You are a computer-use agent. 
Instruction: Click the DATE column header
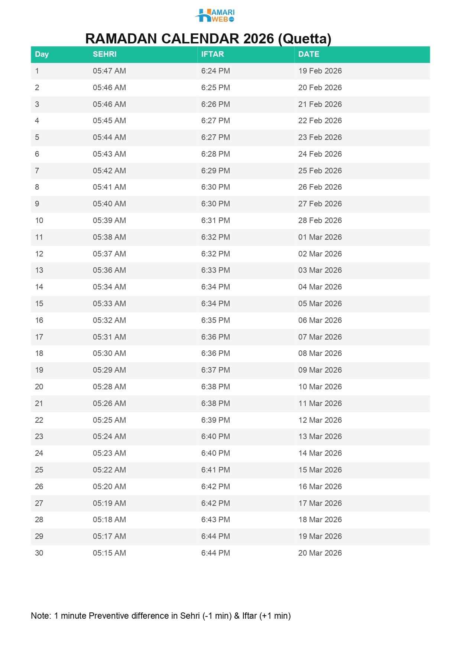click(309, 54)
